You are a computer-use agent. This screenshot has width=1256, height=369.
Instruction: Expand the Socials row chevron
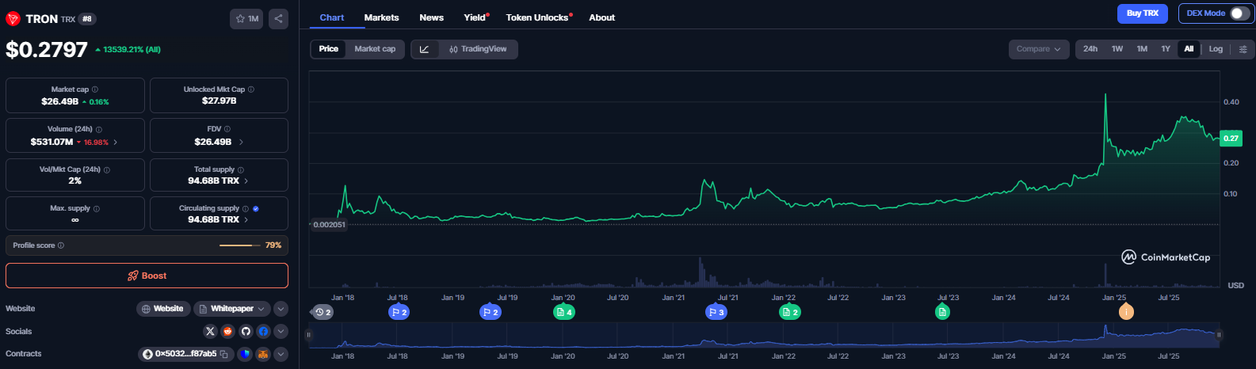pyautogui.click(x=281, y=332)
